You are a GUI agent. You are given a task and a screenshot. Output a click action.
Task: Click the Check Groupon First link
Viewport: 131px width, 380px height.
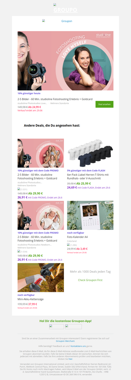click(x=90, y=280)
